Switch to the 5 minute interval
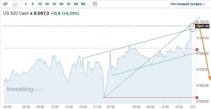 32,4
